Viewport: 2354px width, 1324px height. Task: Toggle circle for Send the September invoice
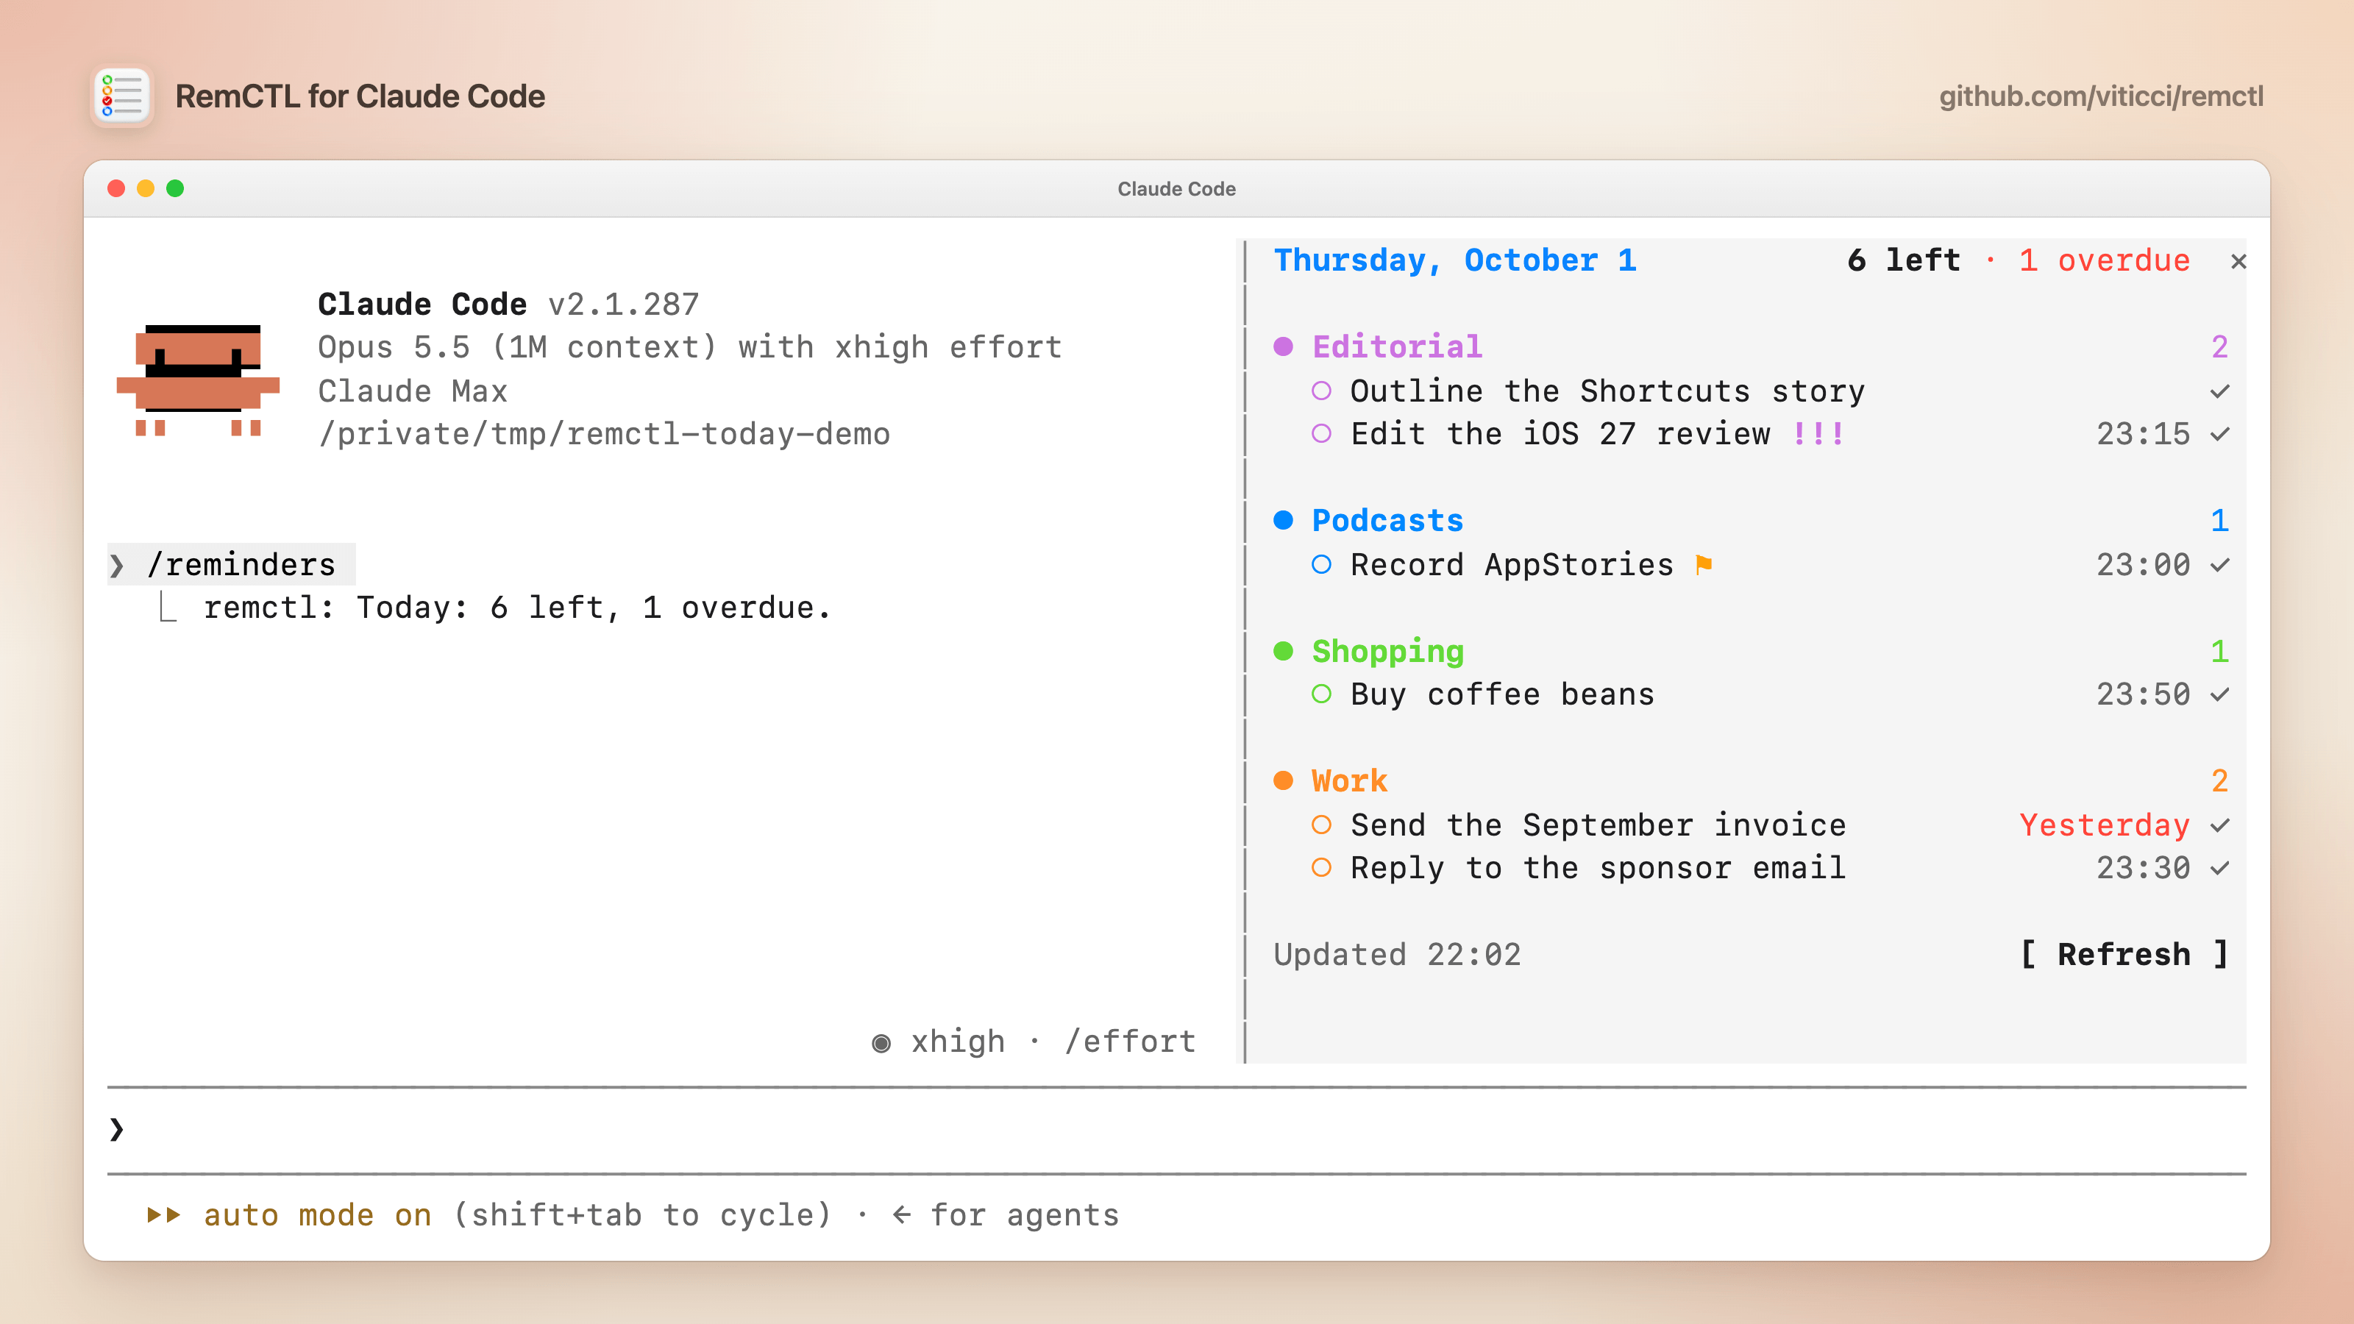pos(1321,825)
